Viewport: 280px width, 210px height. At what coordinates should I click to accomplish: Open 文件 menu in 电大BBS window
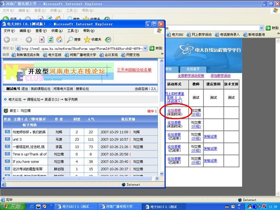9,31
